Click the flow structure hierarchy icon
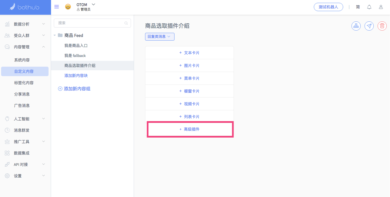Viewport: 390px width, 197px height. [x=356, y=26]
